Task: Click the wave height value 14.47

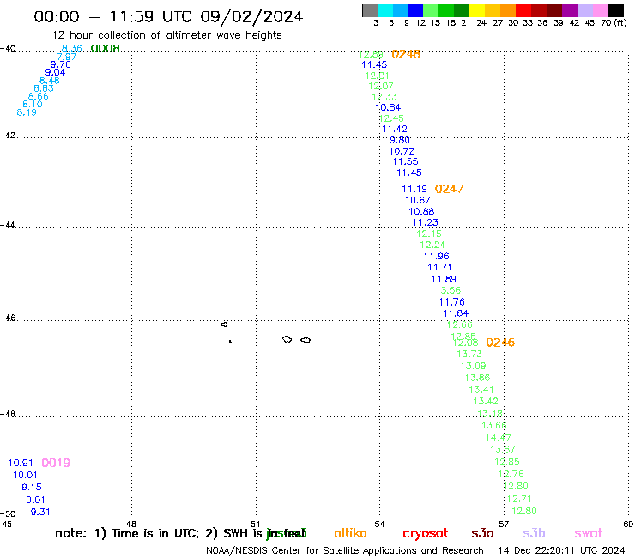Action: [x=498, y=438]
